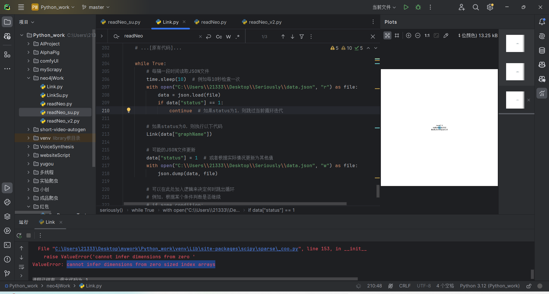Open the Project tool window folder icon
Image resolution: width=549 pixels, height=294 pixels.
coord(7,22)
